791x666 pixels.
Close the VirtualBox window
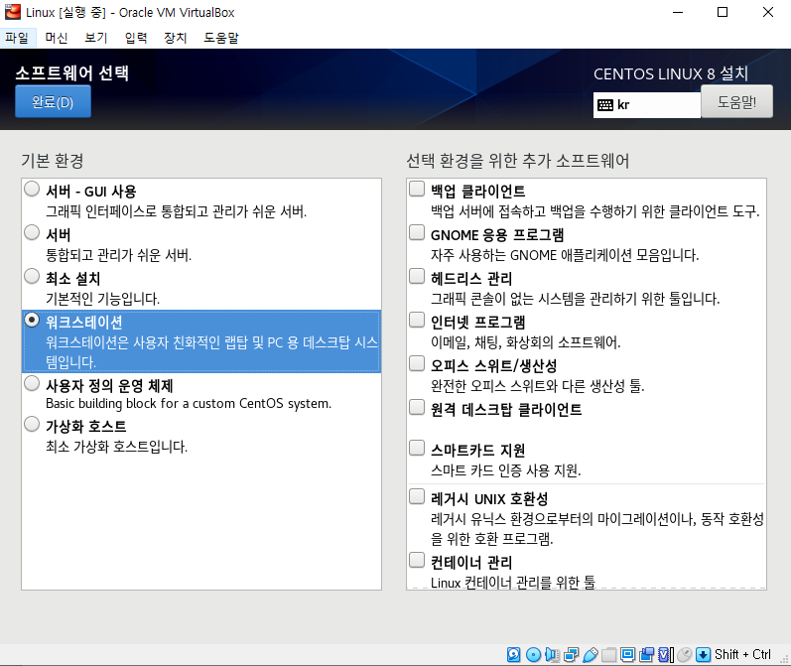coord(768,12)
